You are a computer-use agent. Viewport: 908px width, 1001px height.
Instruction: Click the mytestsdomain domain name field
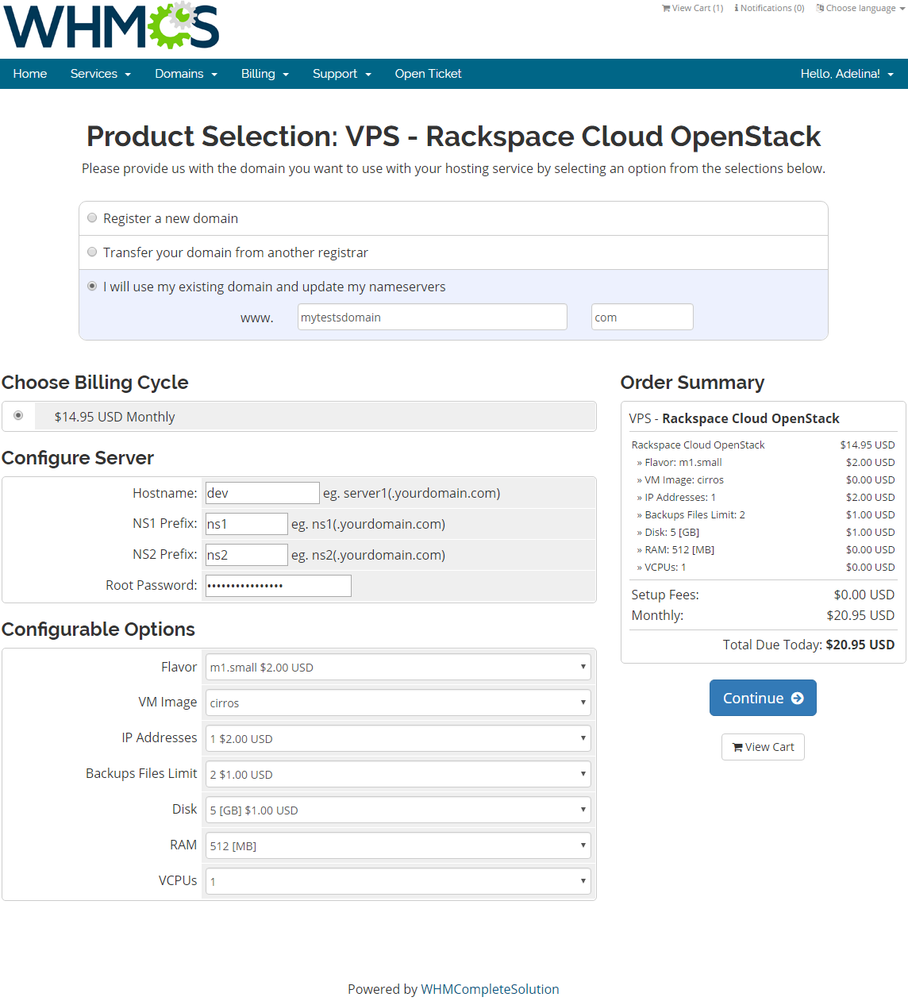433,317
